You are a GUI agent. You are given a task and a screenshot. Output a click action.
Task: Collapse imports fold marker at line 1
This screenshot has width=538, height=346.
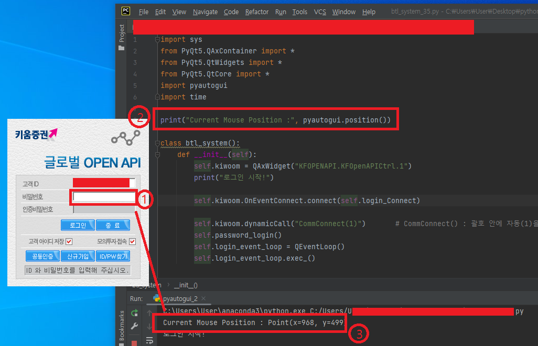157,40
